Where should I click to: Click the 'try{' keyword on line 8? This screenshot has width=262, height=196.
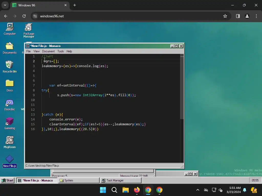pos(45,90)
